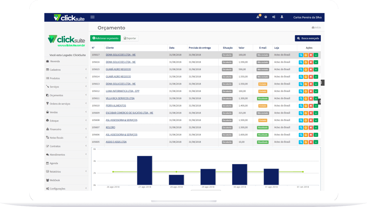
Task: Follow the Início breadcrumb link
Action: coord(316,28)
